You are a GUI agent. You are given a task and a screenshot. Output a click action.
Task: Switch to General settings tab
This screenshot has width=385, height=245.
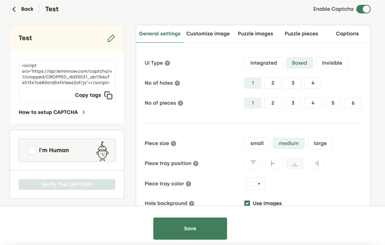pyautogui.click(x=159, y=34)
